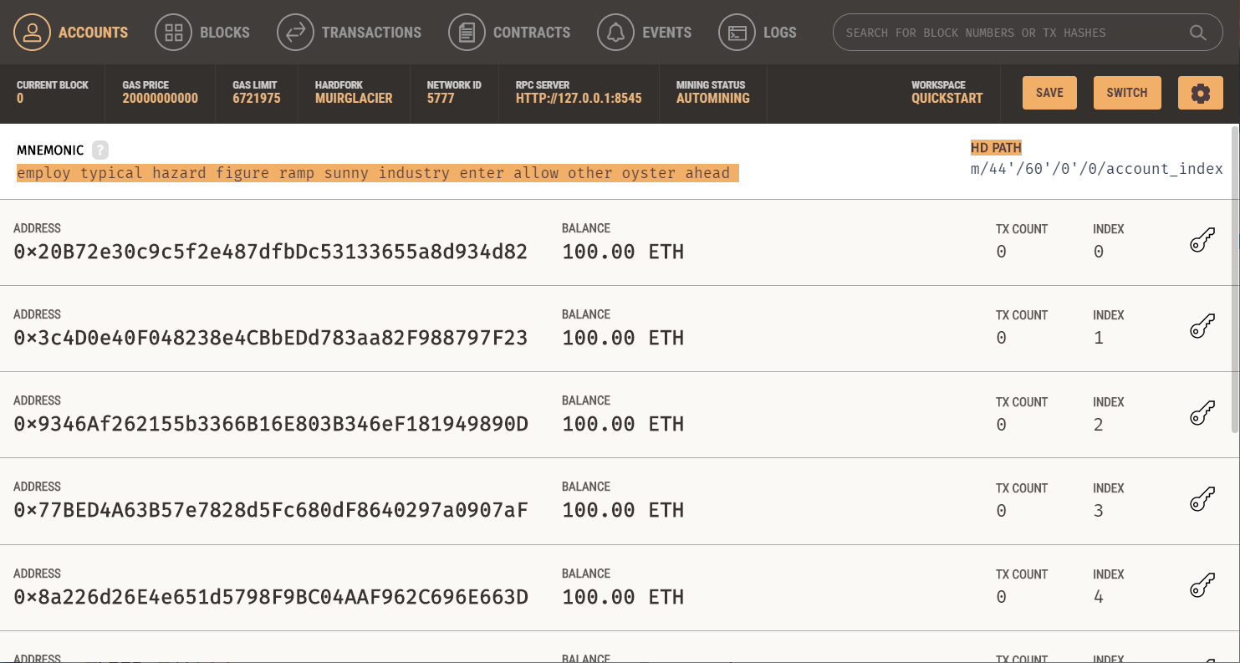Screen dimensions: 1240x663
Task: Switch to the Blocks tab
Action: 202,33
